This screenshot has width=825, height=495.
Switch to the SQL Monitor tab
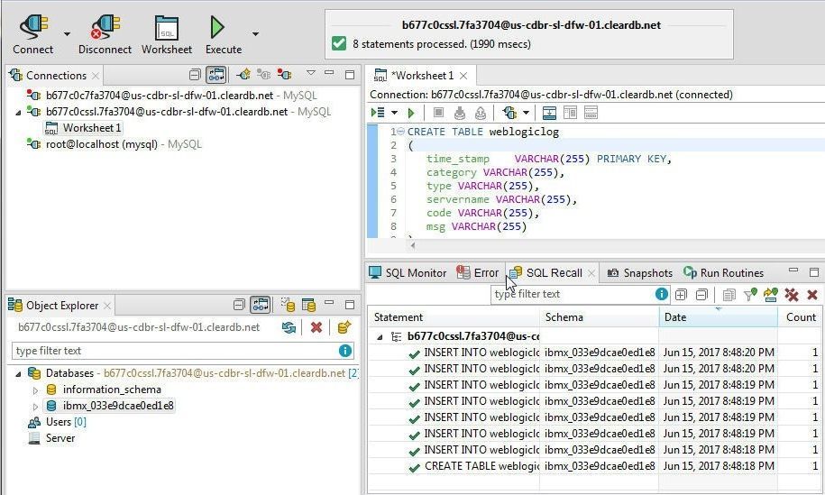(408, 272)
